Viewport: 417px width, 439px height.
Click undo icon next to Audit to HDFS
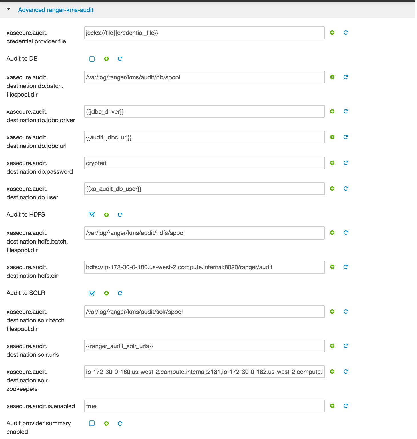point(120,215)
